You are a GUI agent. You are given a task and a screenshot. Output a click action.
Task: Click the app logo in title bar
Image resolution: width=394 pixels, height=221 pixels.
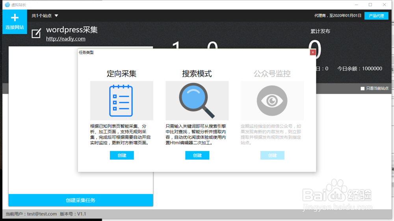coord(7,5)
